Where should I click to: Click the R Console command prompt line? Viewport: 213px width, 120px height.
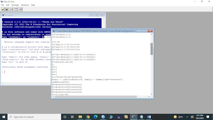26,72
